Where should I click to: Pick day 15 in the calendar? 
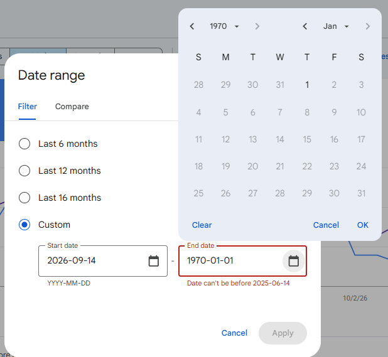(307, 139)
